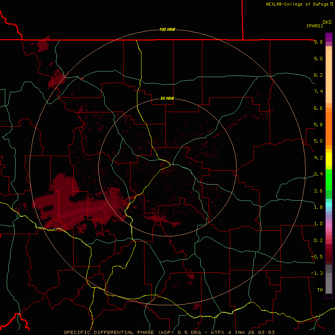Click the yellow segment of the color bar
This screenshot has height=335, width=335.
[329, 159]
